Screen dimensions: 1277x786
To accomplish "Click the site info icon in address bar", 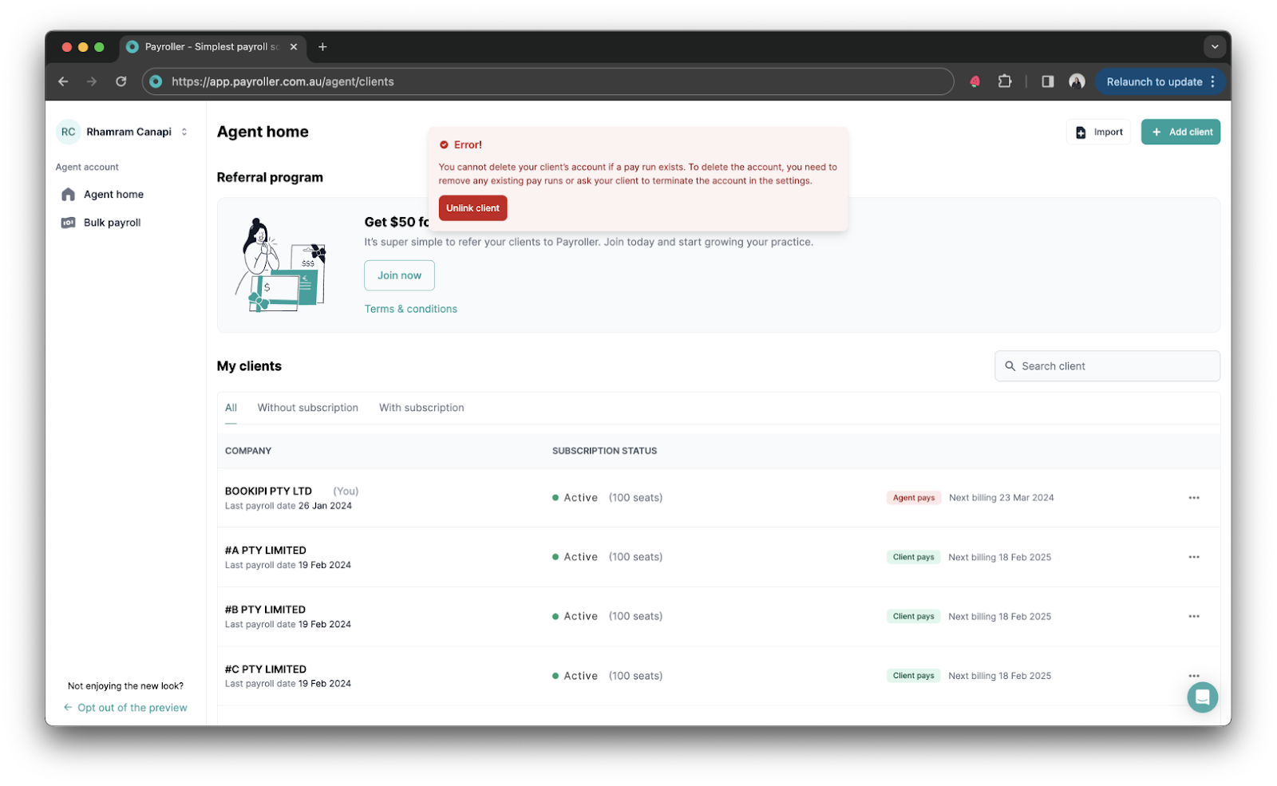I will click(x=156, y=81).
